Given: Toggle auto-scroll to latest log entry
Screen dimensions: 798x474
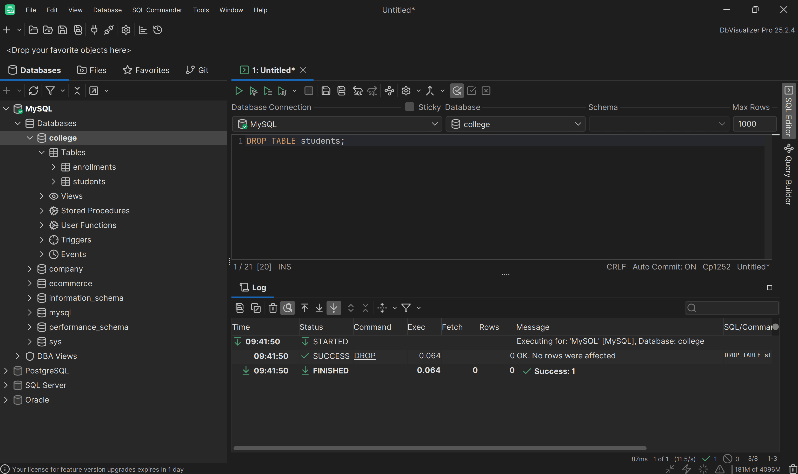Looking at the screenshot, I should (x=334, y=308).
